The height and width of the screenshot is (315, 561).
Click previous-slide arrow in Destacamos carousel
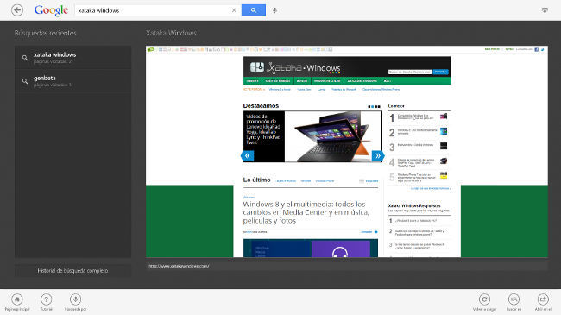(247, 155)
